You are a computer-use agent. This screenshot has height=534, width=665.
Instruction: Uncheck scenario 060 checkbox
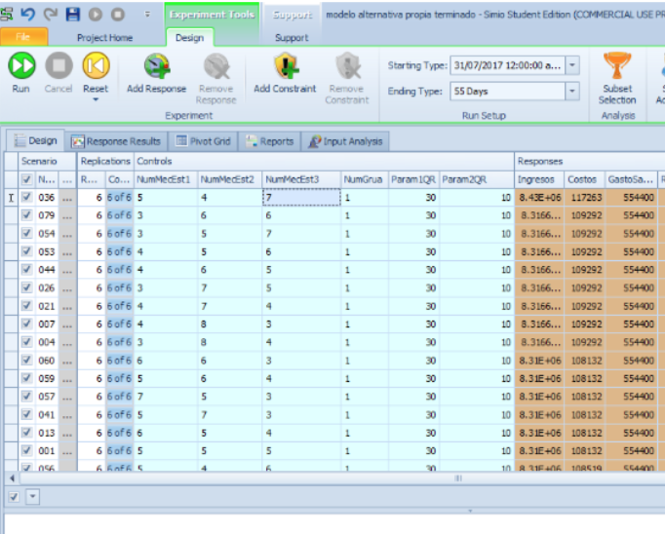26,361
